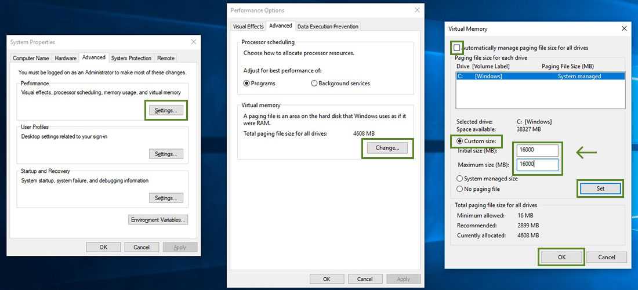
Task: Click Paging File Size (MB) column header
Action: point(568,66)
